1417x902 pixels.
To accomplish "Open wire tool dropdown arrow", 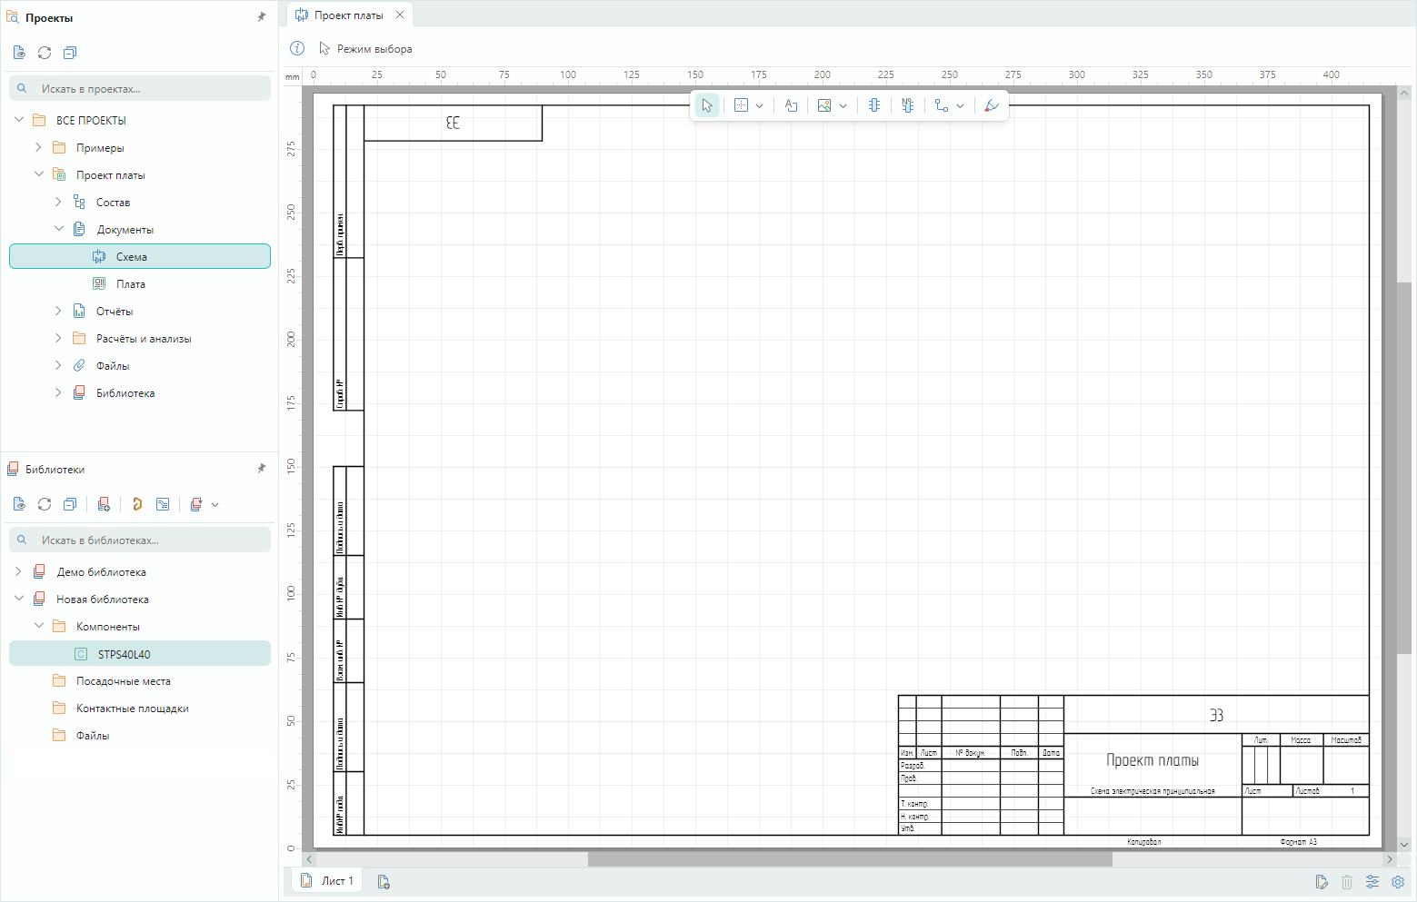I will coord(960,106).
